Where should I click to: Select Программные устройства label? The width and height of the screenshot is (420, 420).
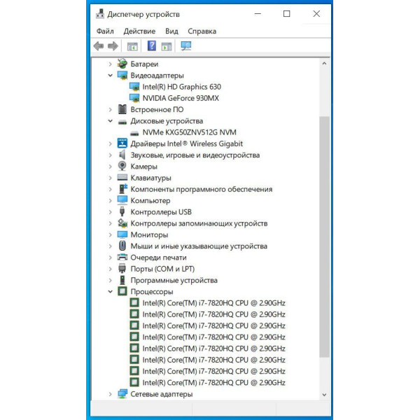(x=174, y=280)
